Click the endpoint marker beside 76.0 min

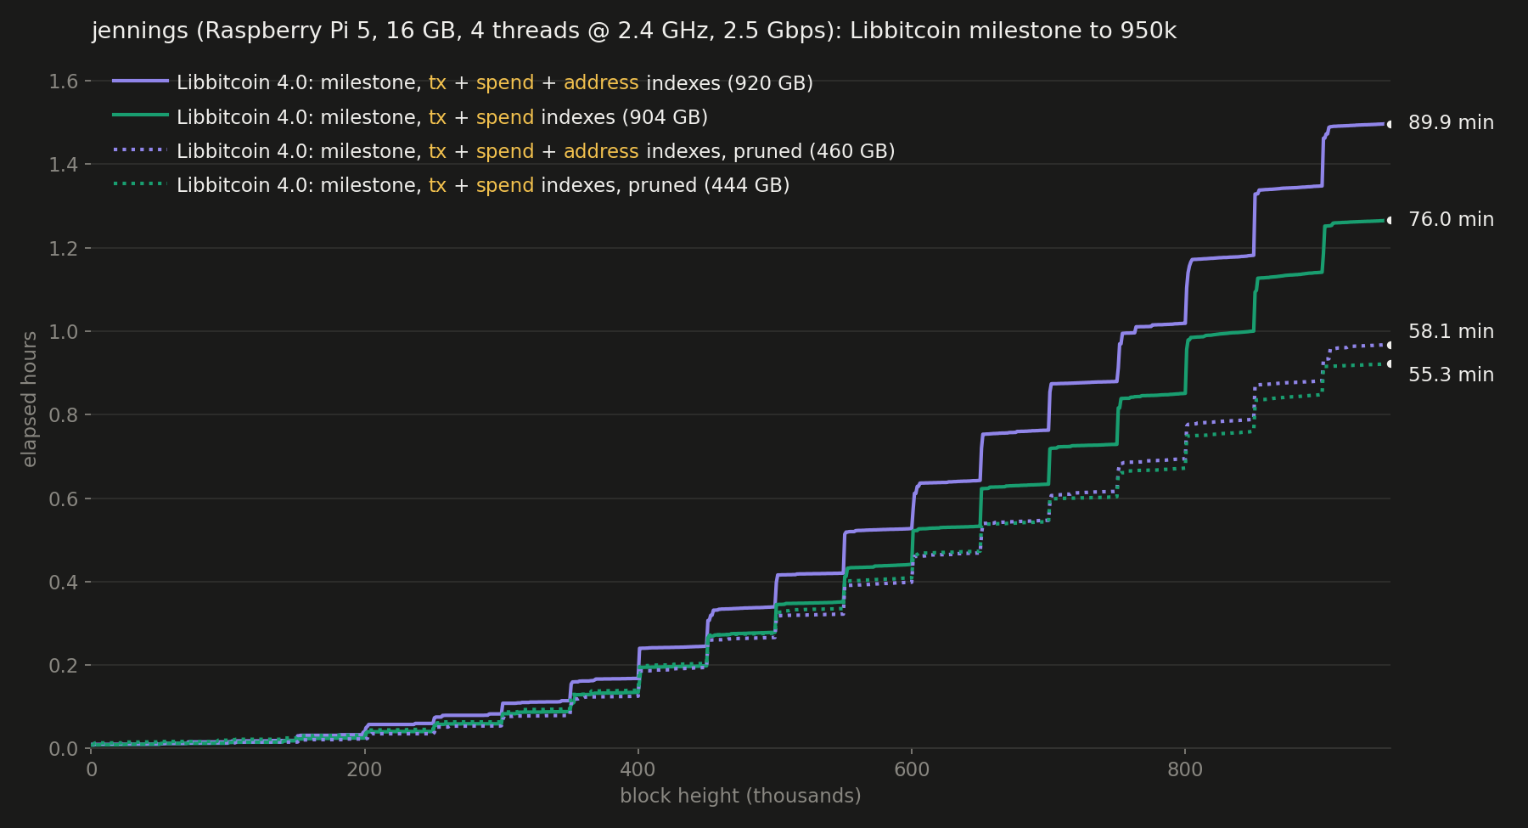(1390, 221)
